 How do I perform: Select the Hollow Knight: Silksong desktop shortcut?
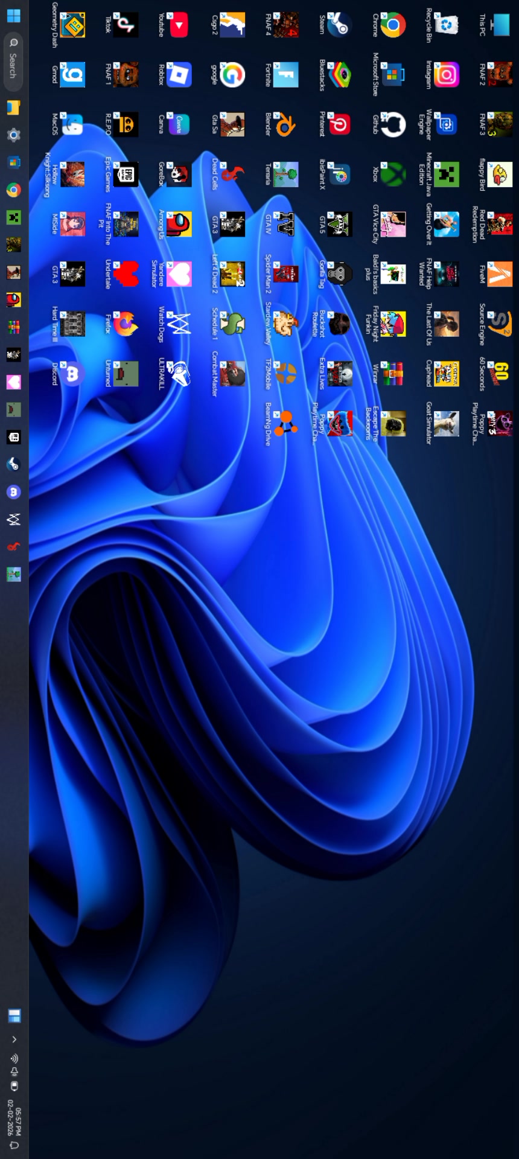pos(72,174)
